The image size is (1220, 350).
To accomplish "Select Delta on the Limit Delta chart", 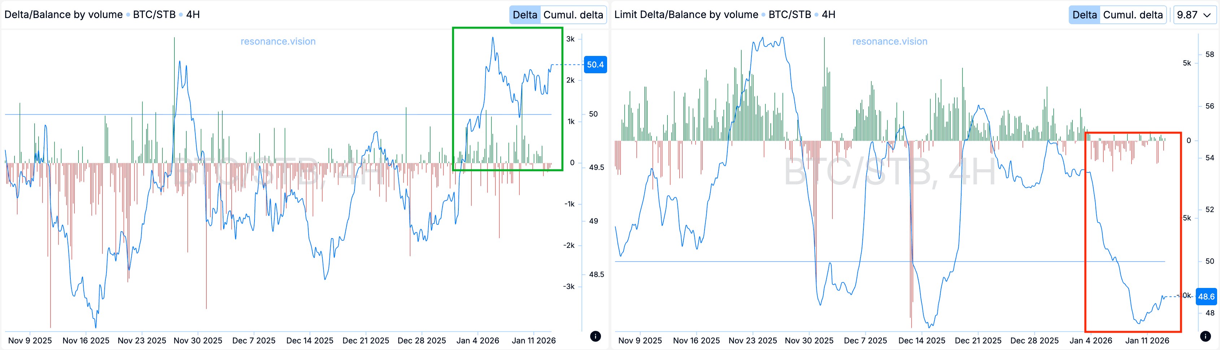I will 1084,15.
